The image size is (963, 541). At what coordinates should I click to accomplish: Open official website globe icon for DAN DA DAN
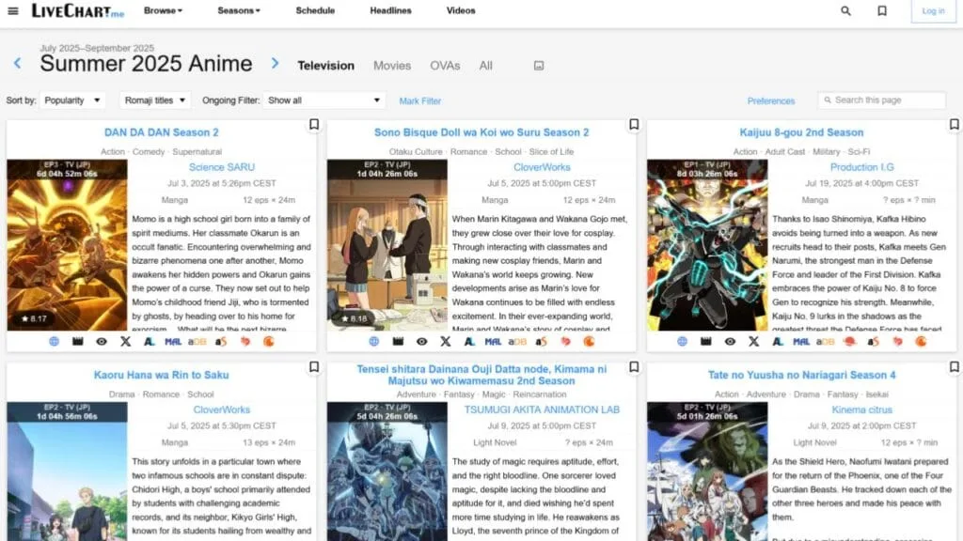pos(54,342)
